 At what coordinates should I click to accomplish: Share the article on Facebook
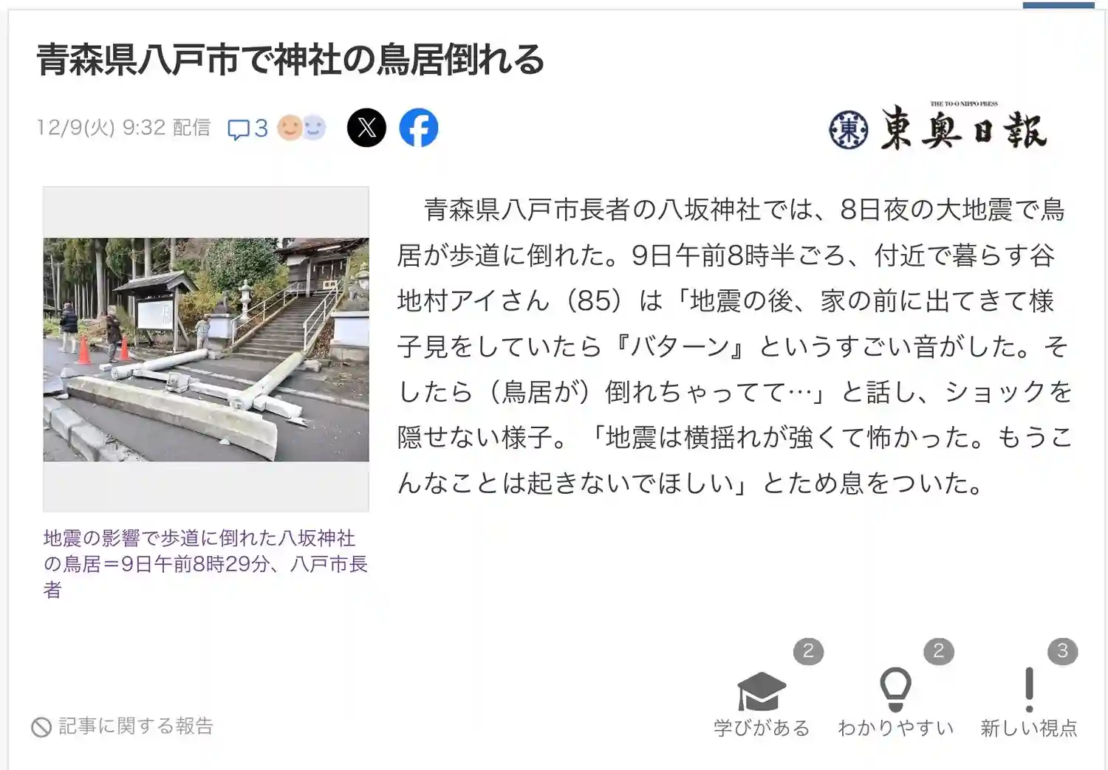(419, 128)
